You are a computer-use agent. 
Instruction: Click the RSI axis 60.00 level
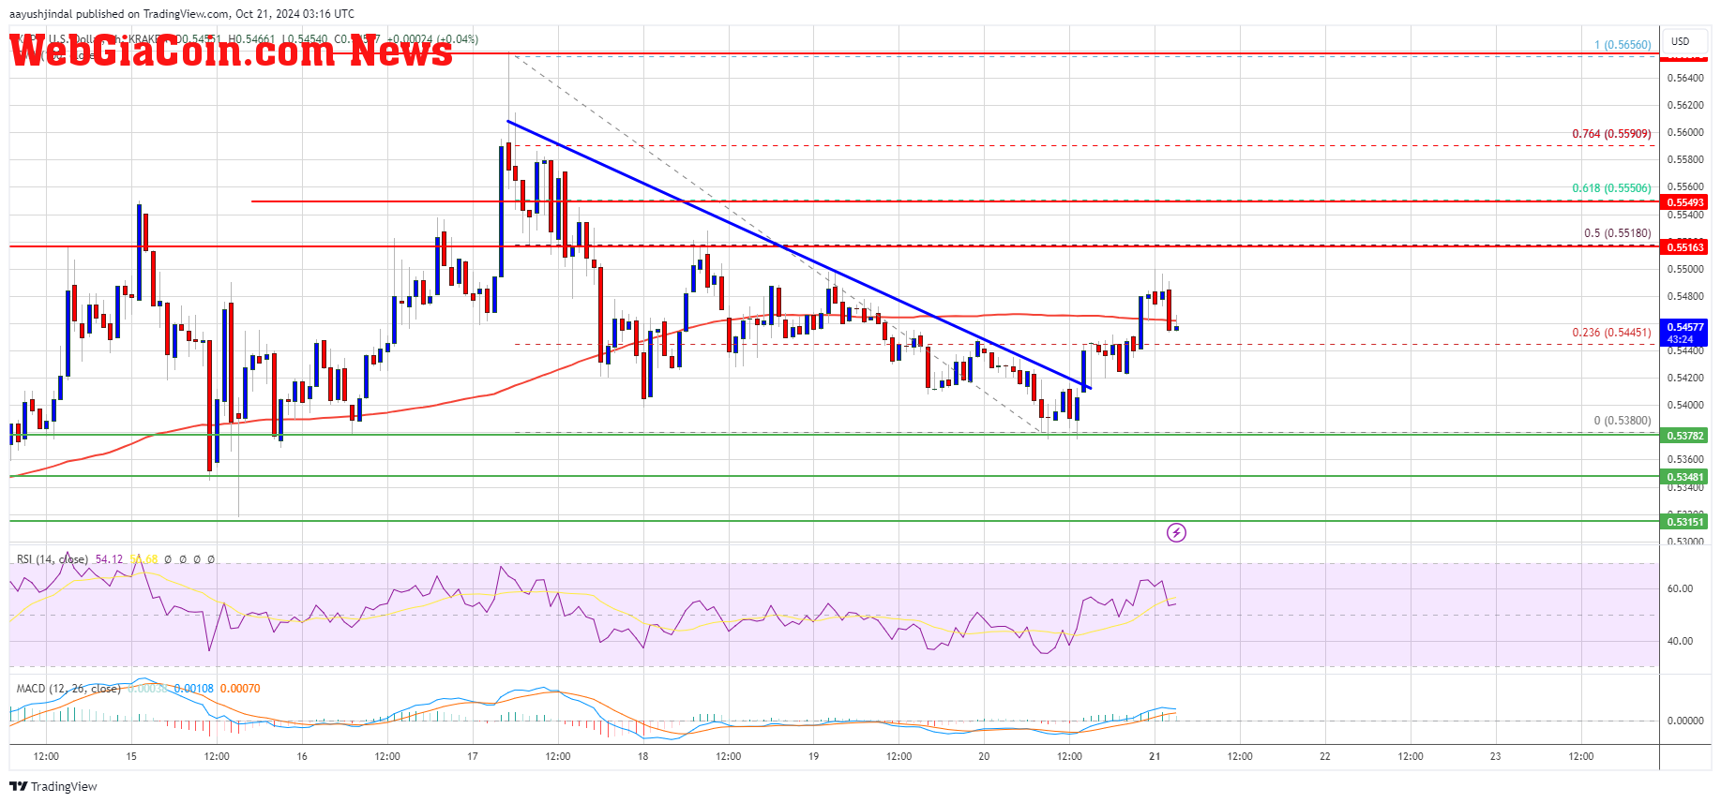click(1680, 589)
